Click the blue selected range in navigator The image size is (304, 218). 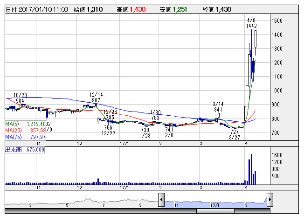tap(214, 201)
